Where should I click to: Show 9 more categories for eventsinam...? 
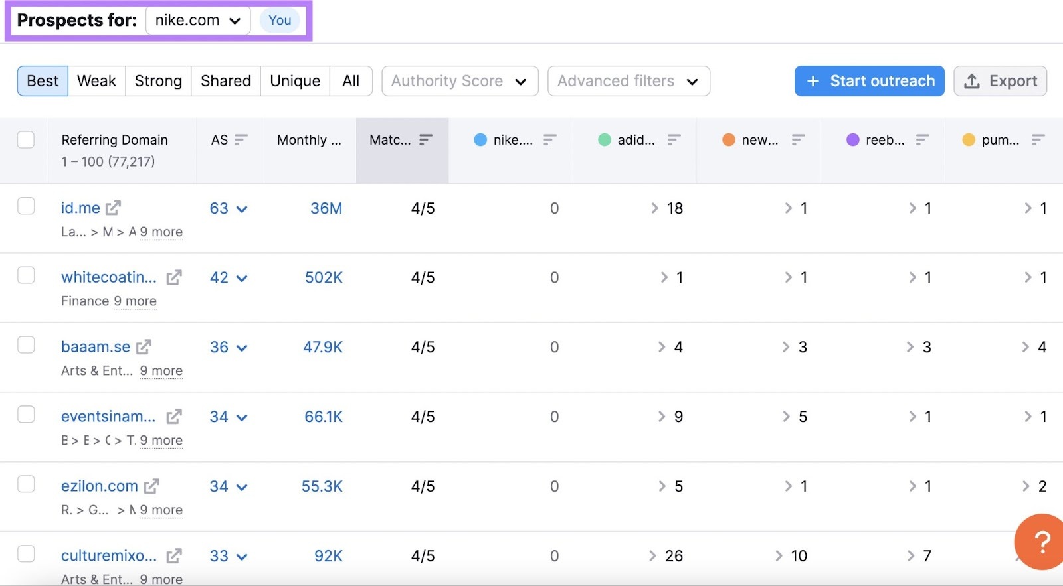[161, 441]
